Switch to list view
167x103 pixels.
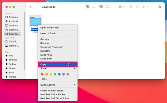[94, 7]
